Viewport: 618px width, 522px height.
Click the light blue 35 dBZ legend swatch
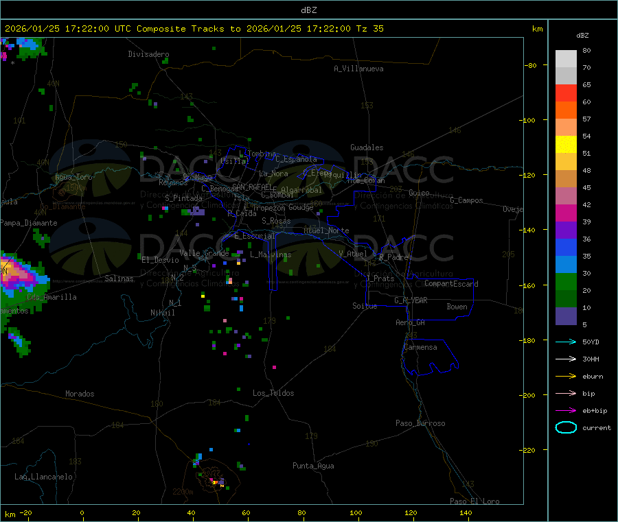[566, 264]
